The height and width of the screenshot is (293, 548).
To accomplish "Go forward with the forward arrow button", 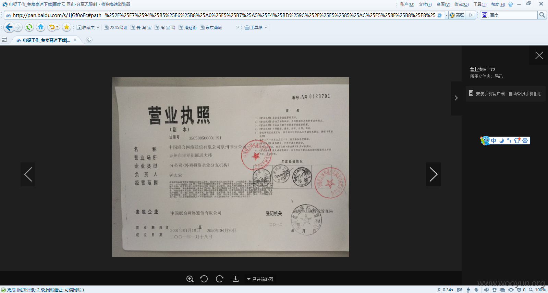I will point(18,27).
